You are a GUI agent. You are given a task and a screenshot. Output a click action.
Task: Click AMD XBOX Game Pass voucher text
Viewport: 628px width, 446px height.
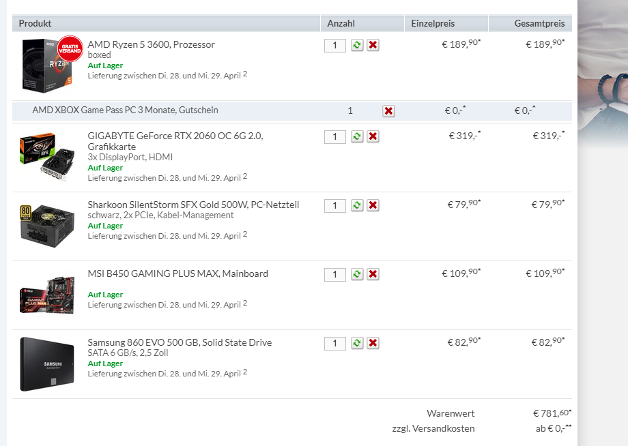click(126, 110)
